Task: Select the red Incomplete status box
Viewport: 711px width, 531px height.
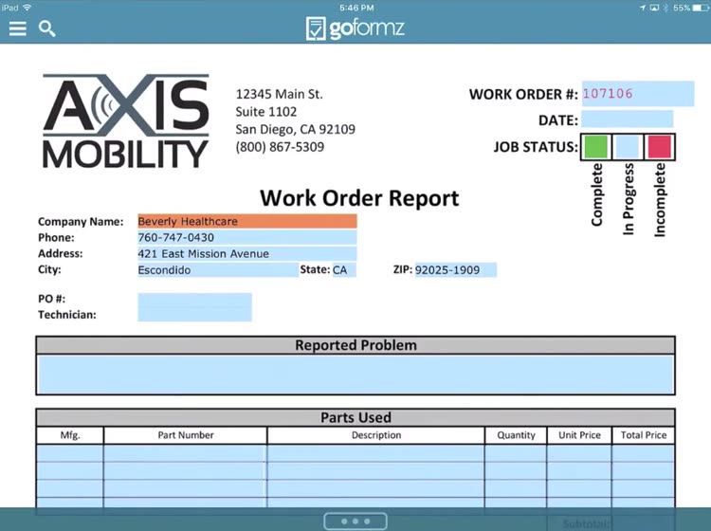Action: pyautogui.click(x=660, y=147)
